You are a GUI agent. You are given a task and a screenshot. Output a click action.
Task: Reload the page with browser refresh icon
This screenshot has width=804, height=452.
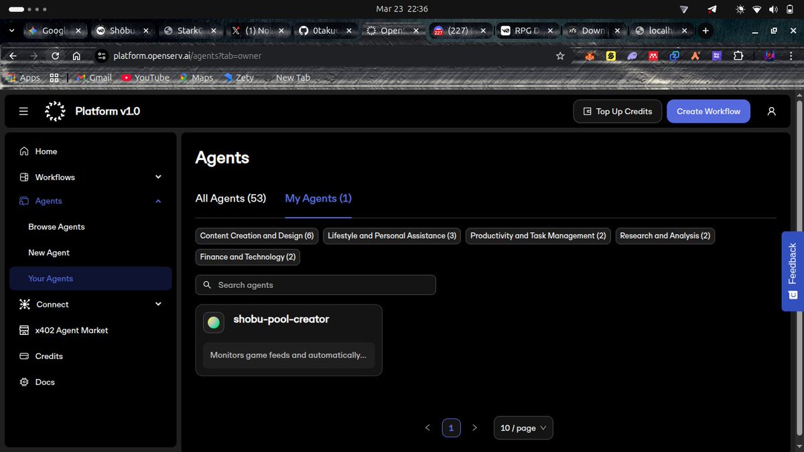coord(56,56)
